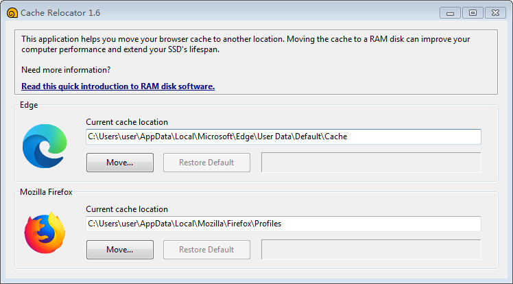Click the Edge group box label
Screen dimensions: 513x284
coord(29,105)
